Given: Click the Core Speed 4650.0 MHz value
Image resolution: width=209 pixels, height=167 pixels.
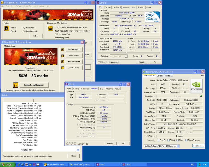Looking at the screenshot, I should coord(118,41).
